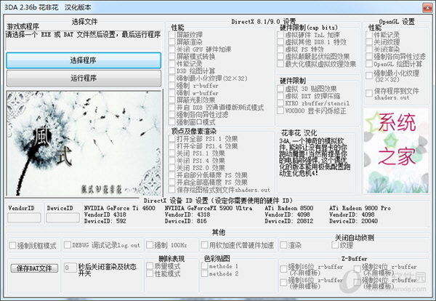Check OpenGL 绘图计算 option
The width and height of the screenshot is (436, 301).
369,64
